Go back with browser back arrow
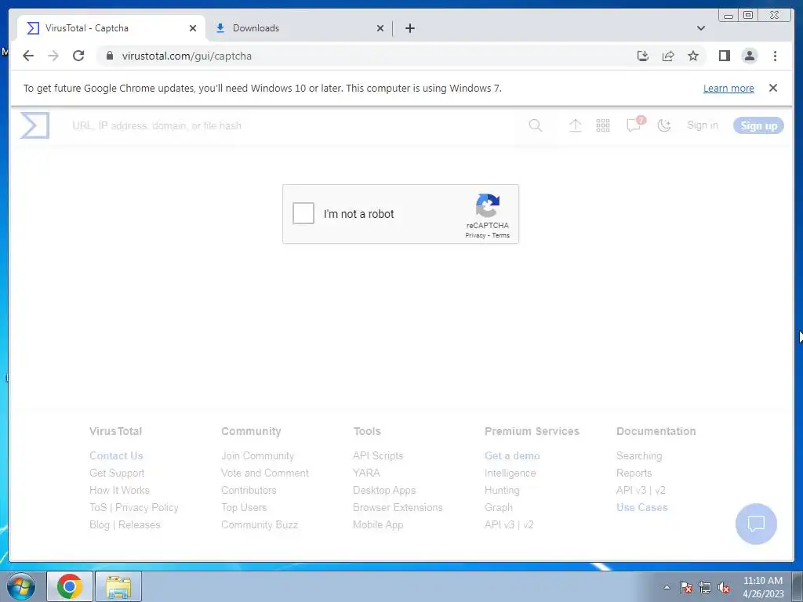This screenshot has width=803, height=602. coord(28,56)
